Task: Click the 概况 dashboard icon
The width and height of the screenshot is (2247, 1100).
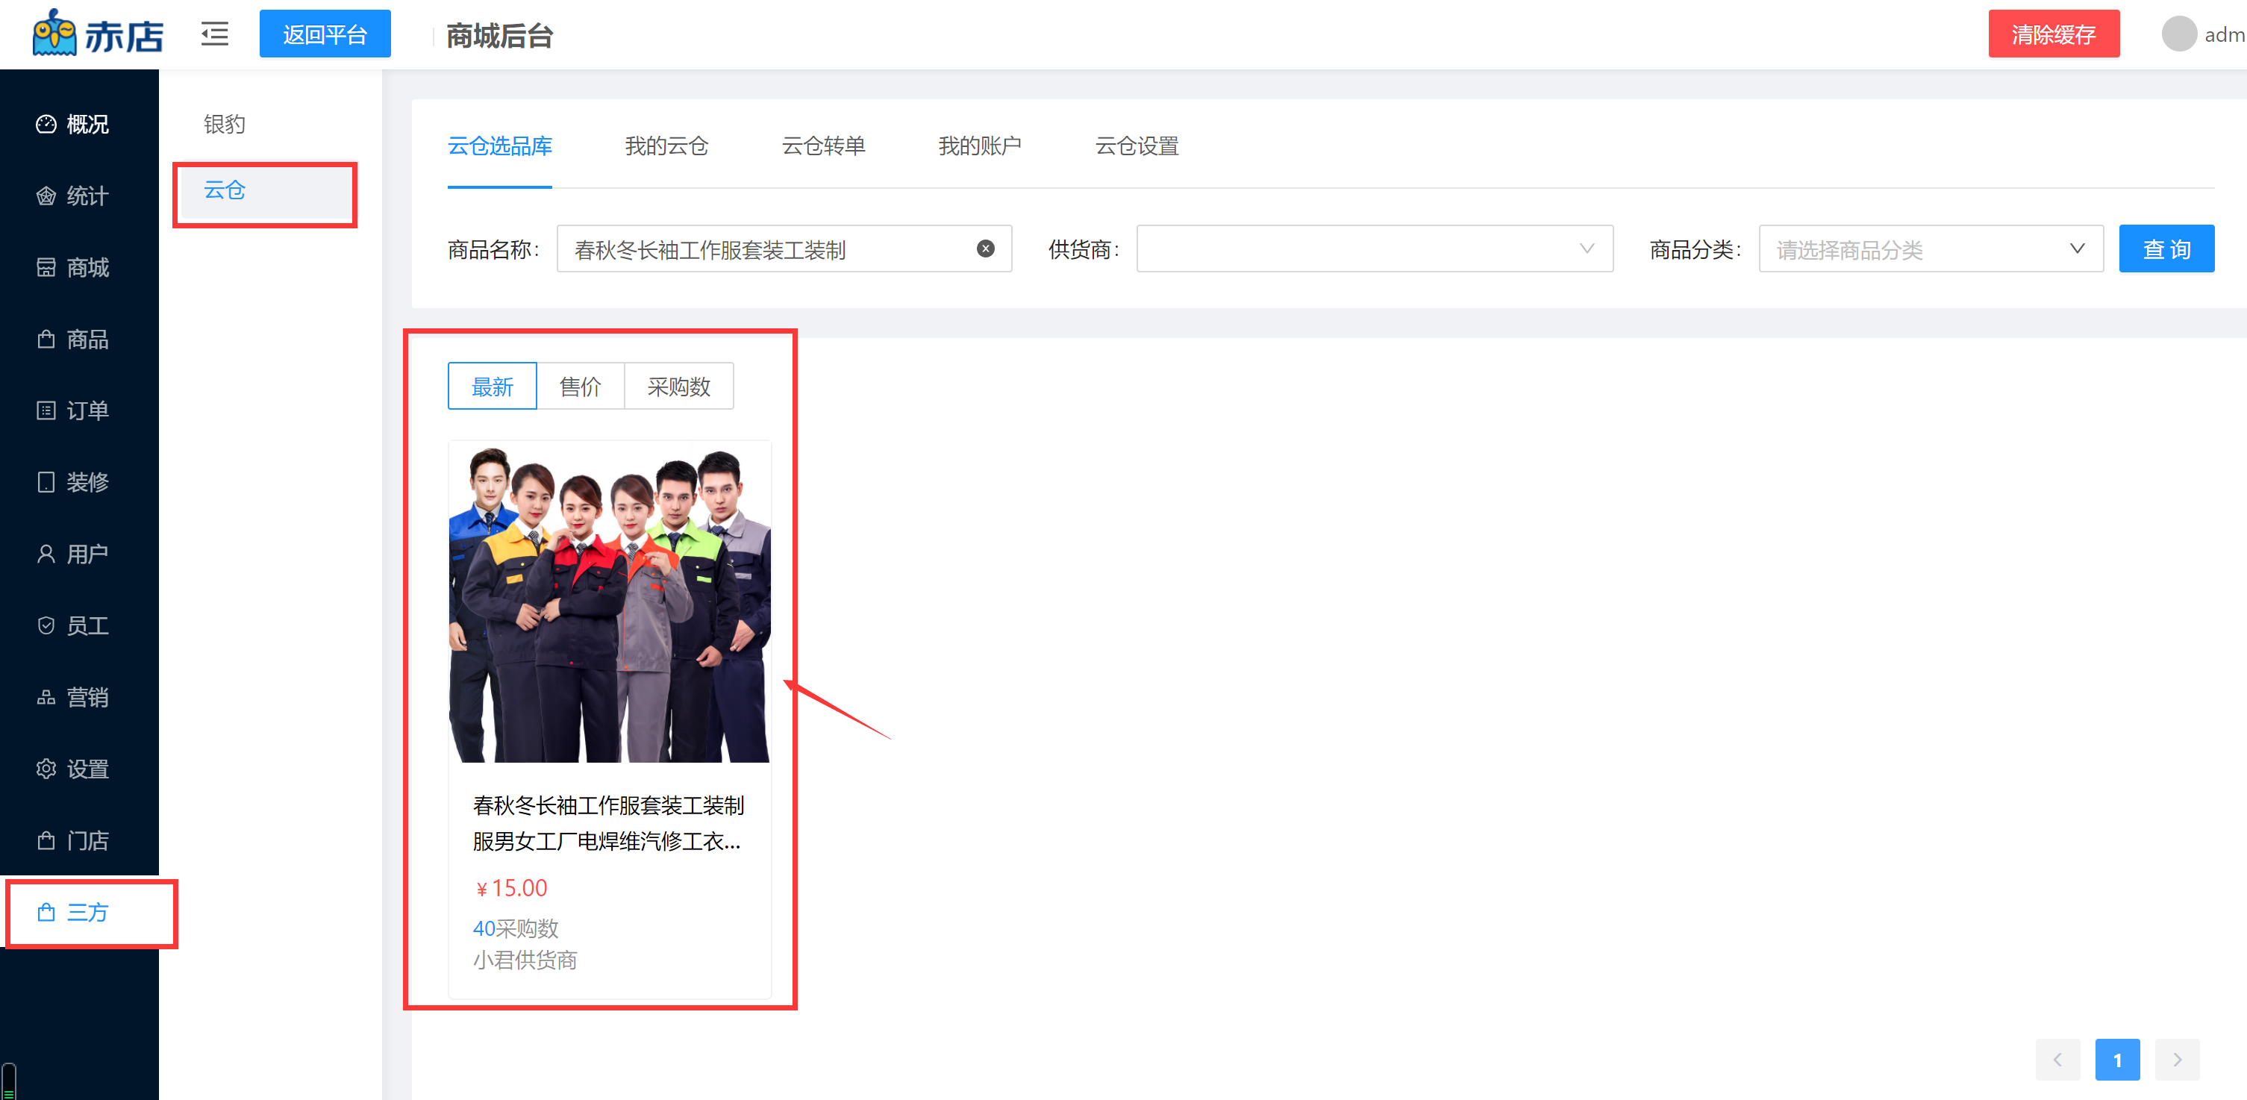Action: click(x=46, y=124)
